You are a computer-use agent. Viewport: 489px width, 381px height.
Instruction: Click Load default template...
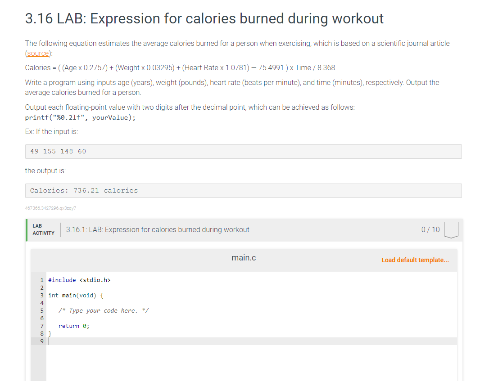click(x=415, y=260)
